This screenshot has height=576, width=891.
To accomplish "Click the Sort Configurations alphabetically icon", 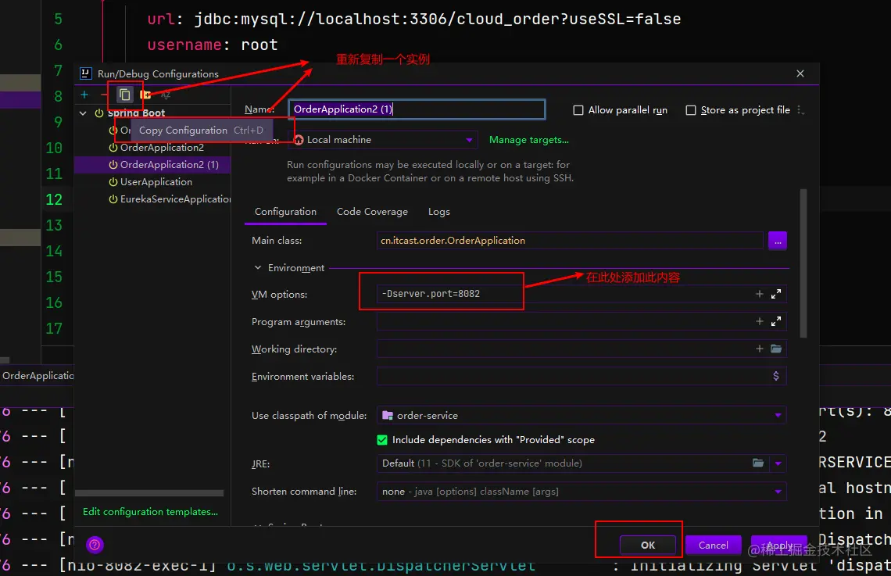I will (166, 95).
